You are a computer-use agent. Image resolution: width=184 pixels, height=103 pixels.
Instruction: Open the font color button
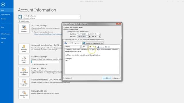pos(98,47)
